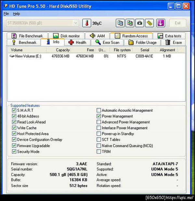Click the 512 bytes sector size value
Viewport: 195px width, 201px height.
pos(78,186)
